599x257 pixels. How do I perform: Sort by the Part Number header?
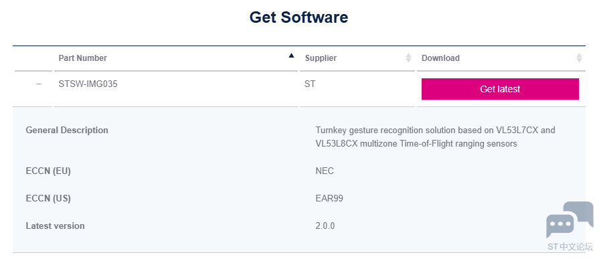coord(83,58)
